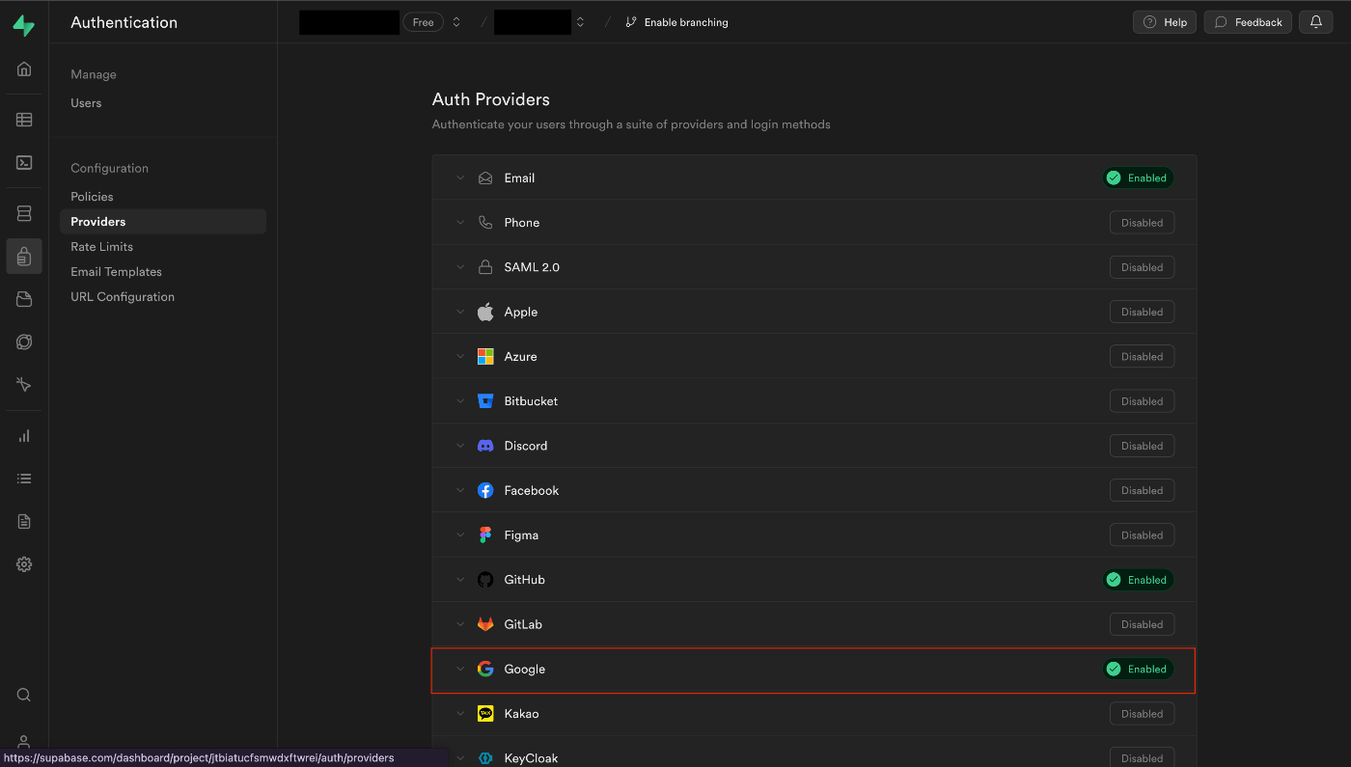Open the Table Editor icon
Viewport: 1351px width, 767px height.
coord(24,120)
